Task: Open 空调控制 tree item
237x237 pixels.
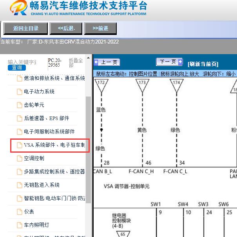Action: pos(31,159)
